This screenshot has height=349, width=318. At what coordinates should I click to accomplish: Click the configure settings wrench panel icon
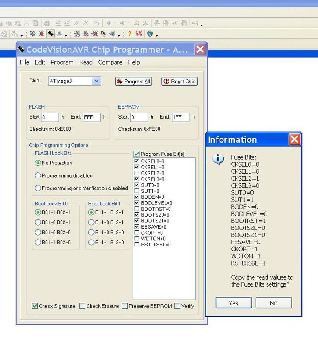pyautogui.click(x=77, y=34)
